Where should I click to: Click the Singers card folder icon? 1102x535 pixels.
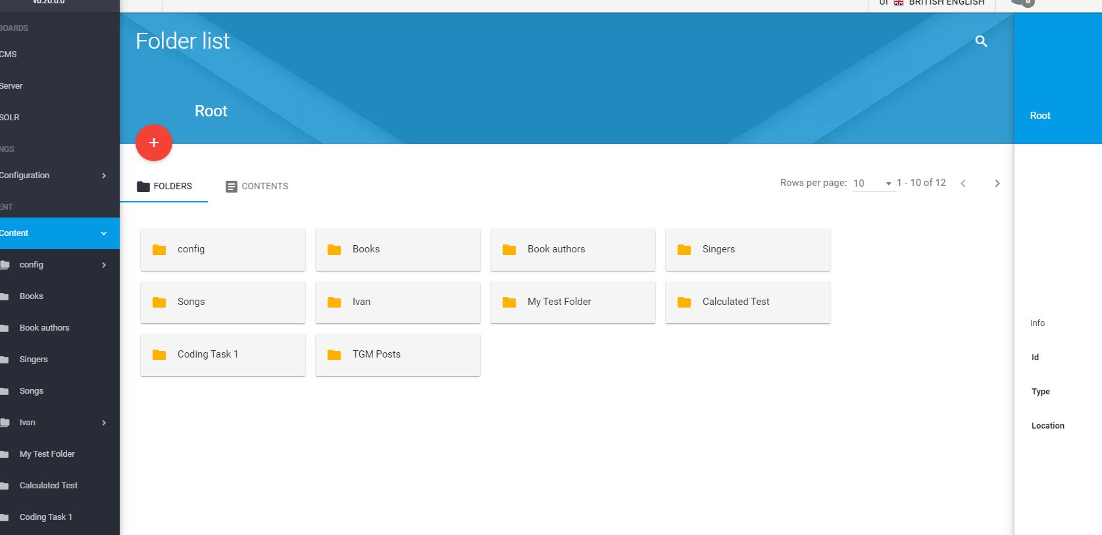(x=684, y=250)
